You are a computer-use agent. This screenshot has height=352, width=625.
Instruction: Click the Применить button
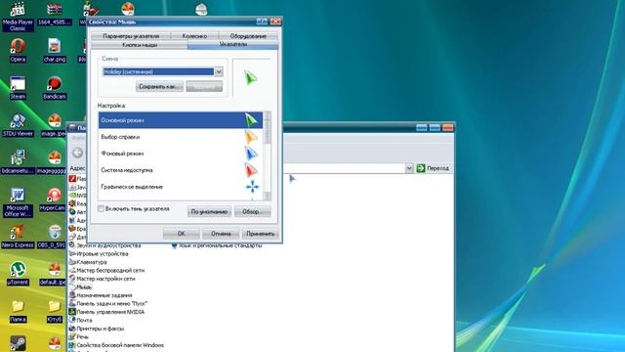tap(261, 234)
